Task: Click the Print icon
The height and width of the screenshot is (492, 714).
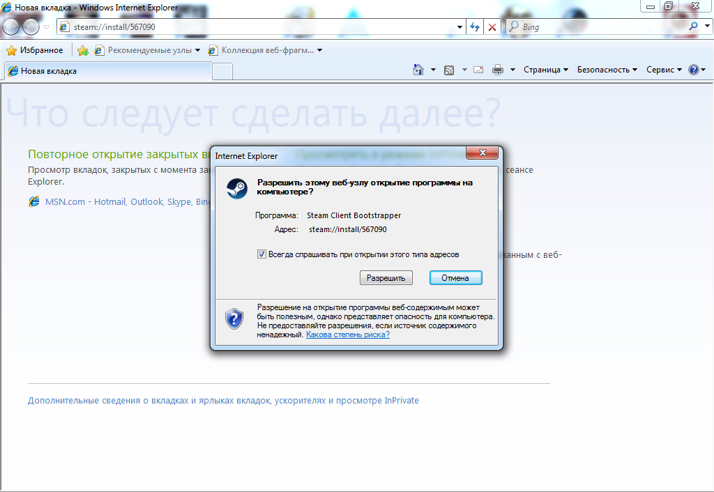Action: pyautogui.click(x=498, y=70)
